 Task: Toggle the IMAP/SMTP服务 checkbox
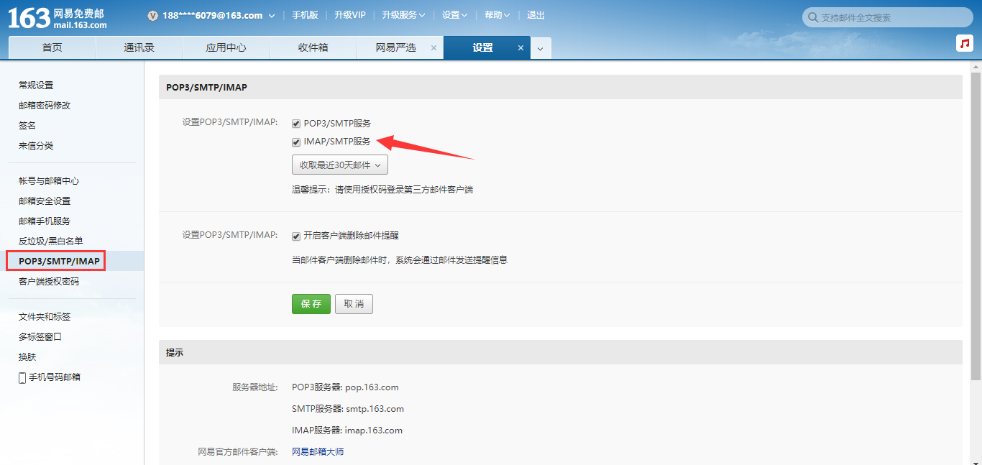click(x=296, y=142)
